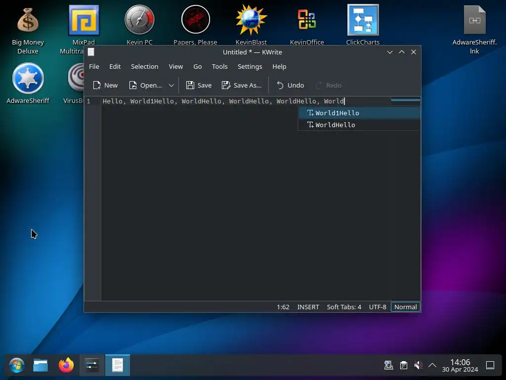
Task: Open the start menu launcher in taskbar
Action: tap(16, 366)
